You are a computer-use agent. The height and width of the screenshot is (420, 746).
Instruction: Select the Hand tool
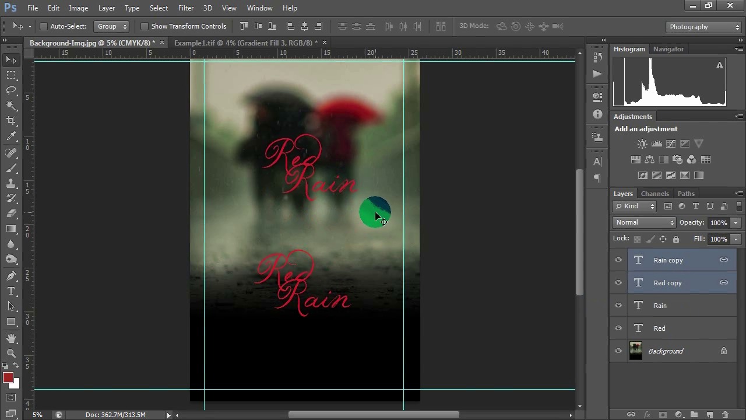point(11,338)
